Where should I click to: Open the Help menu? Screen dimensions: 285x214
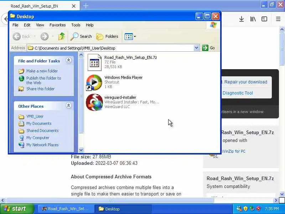90,25
